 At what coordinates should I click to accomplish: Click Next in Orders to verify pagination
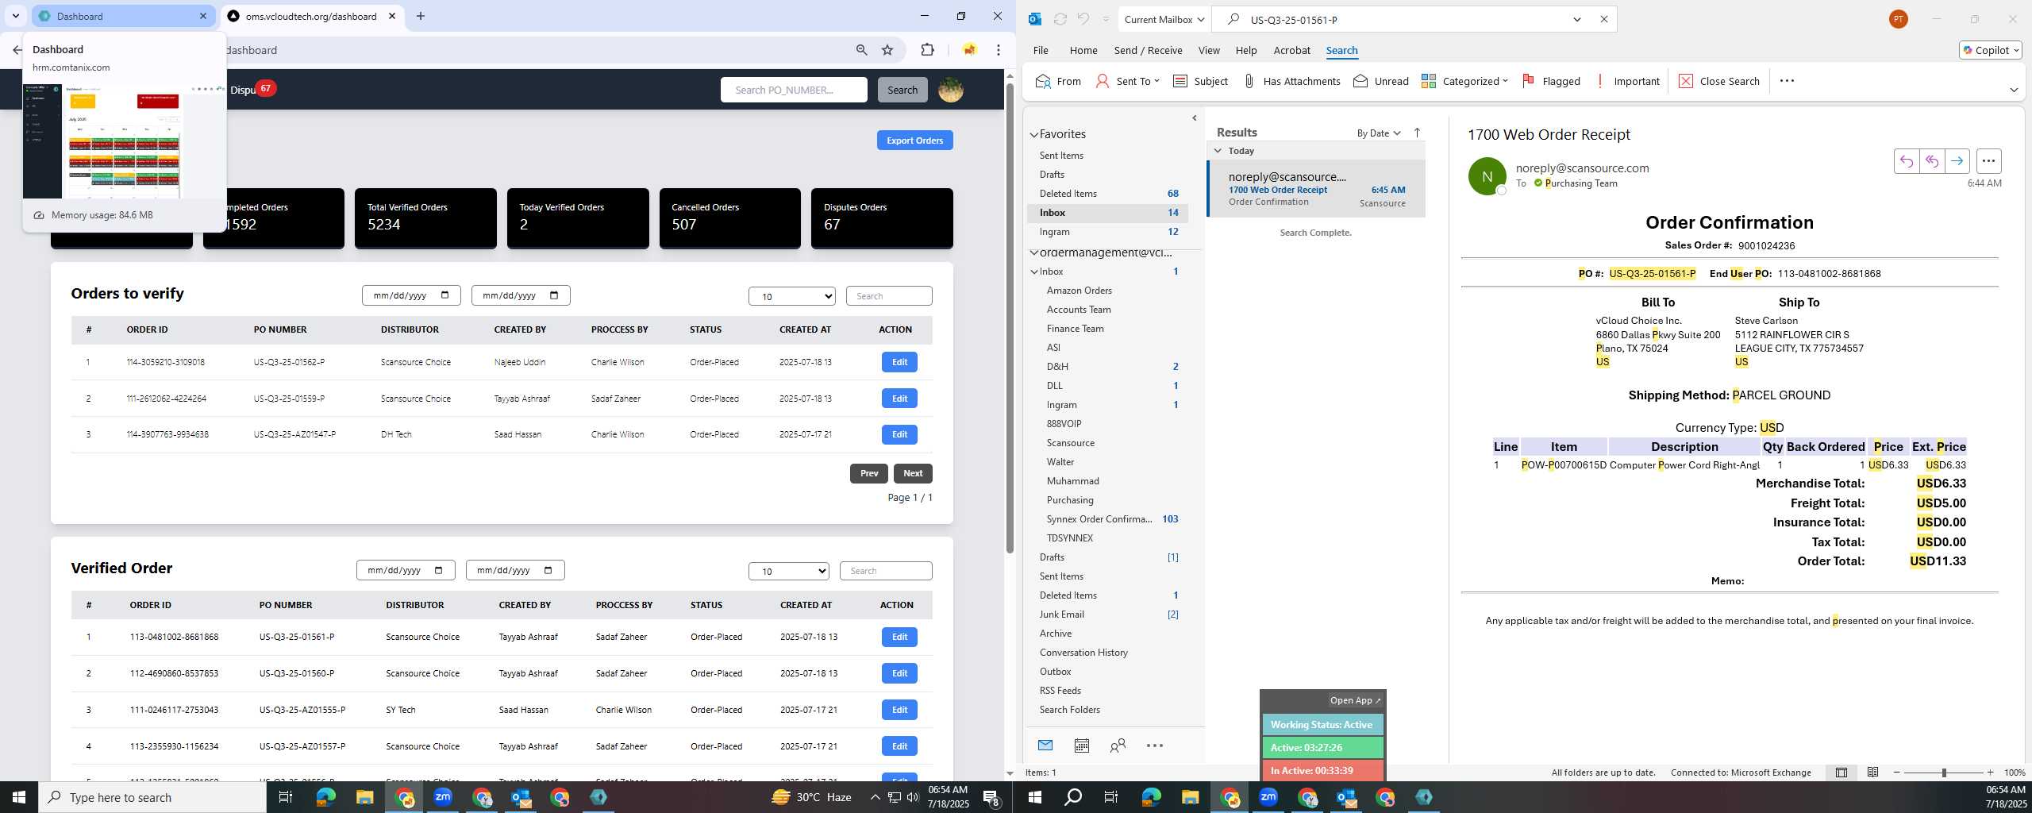click(x=913, y=473)
